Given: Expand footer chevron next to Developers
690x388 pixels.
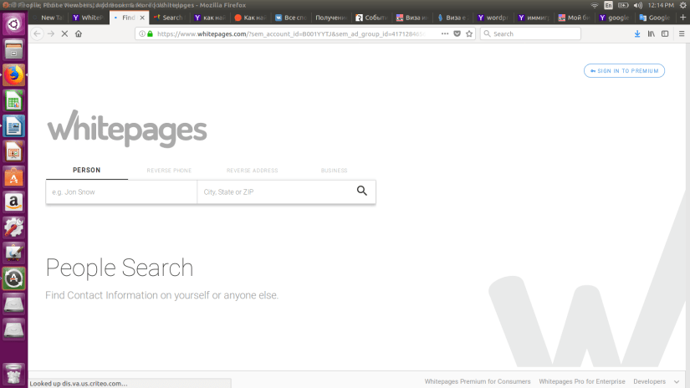Looking at the screenshot, I should 677,382.
